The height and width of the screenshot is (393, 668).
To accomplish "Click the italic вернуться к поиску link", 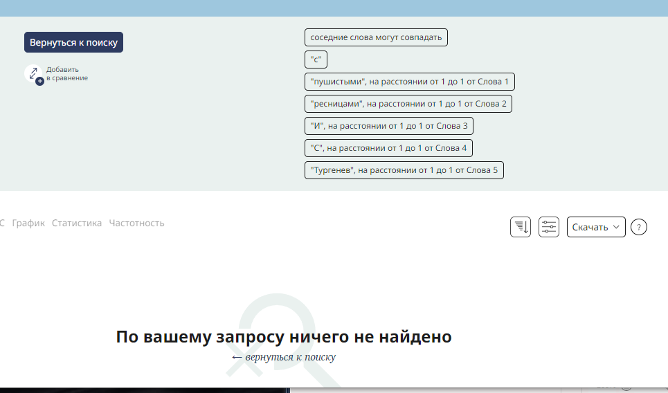I will click(284, 357).
